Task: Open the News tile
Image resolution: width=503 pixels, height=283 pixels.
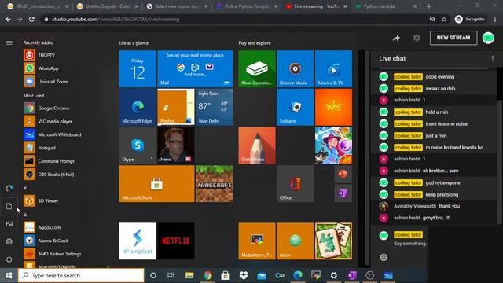Action: (x=176, y=145)
